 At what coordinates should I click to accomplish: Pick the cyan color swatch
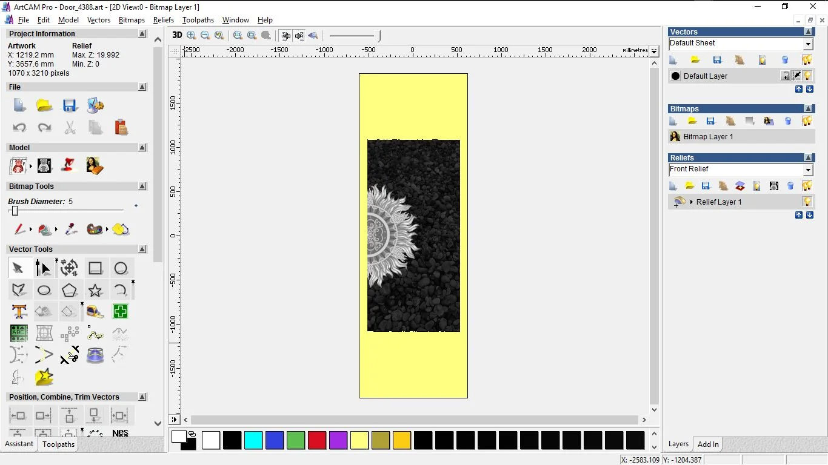click(253, 440)
